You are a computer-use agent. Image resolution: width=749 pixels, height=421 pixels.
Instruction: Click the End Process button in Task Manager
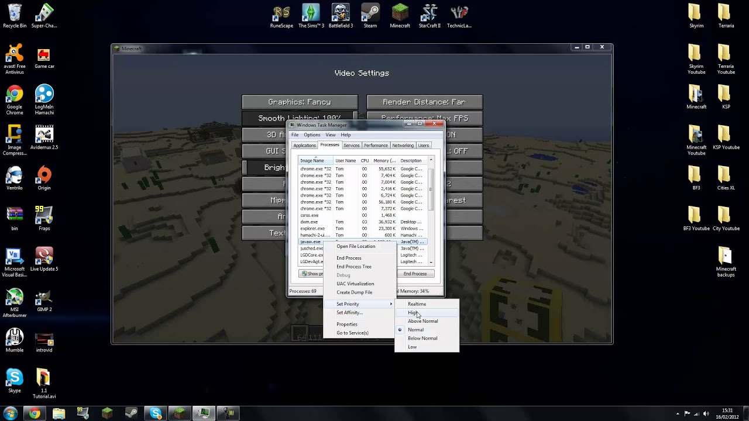(415, 274)
